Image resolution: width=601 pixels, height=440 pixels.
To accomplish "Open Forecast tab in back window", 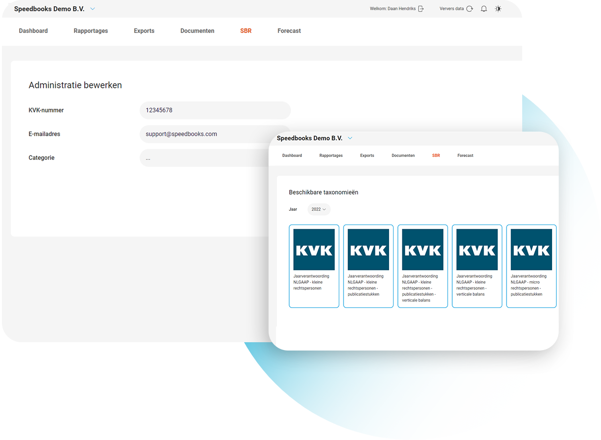I will (x=289, y=31).
